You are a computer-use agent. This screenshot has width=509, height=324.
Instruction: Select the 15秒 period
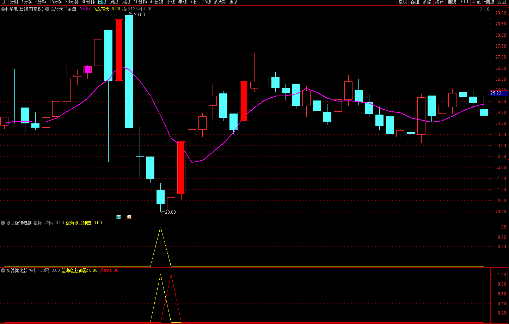[207, 2]
